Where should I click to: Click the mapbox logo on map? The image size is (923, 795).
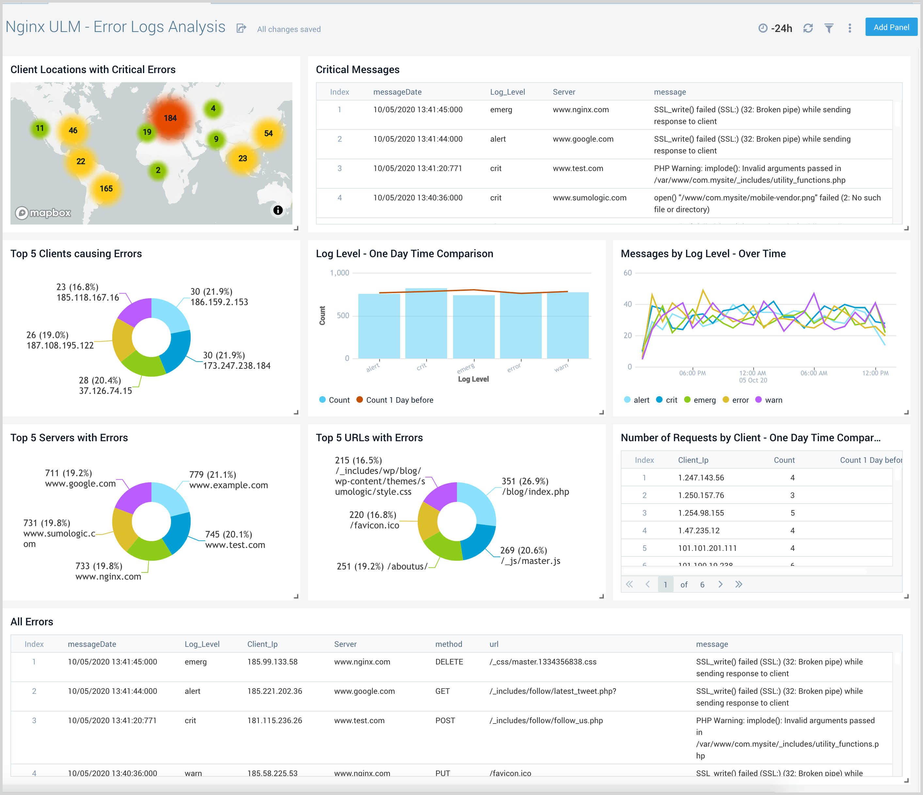point(43,213)
